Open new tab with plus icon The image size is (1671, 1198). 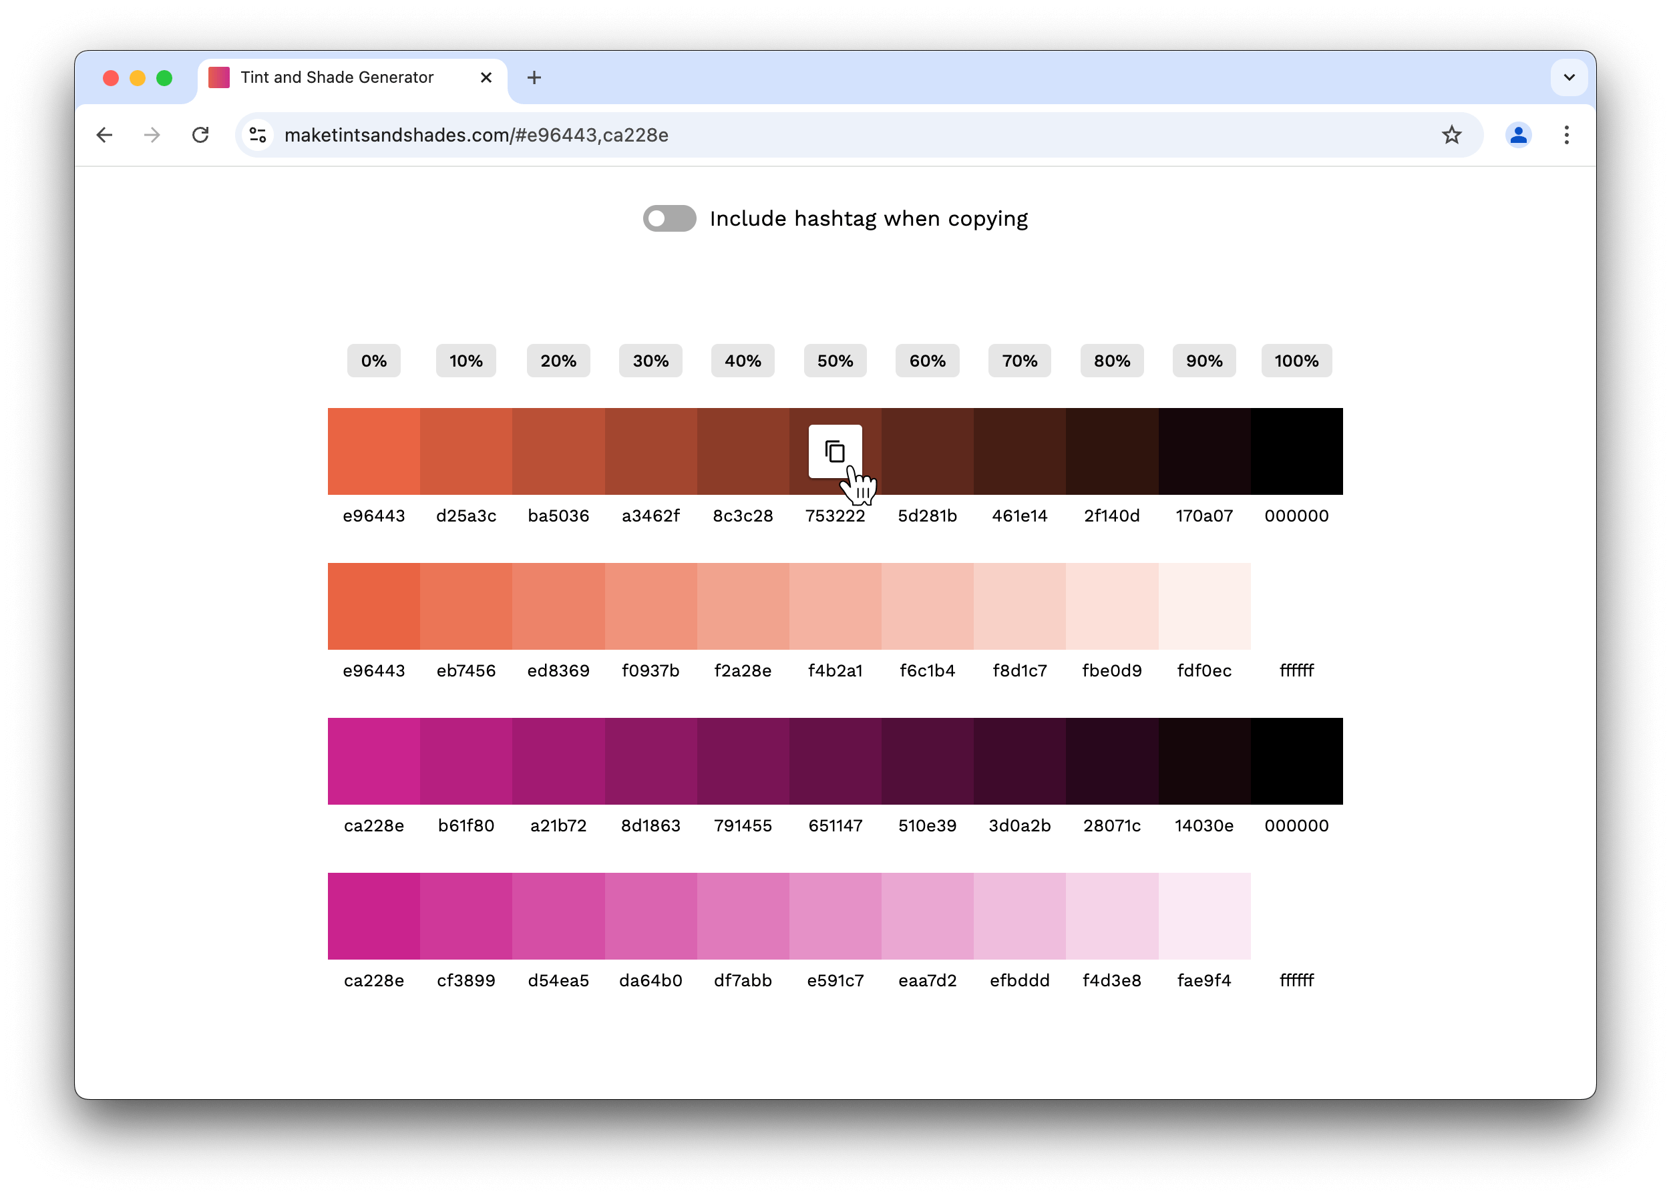pyautogui.click(x=534, y=77)
